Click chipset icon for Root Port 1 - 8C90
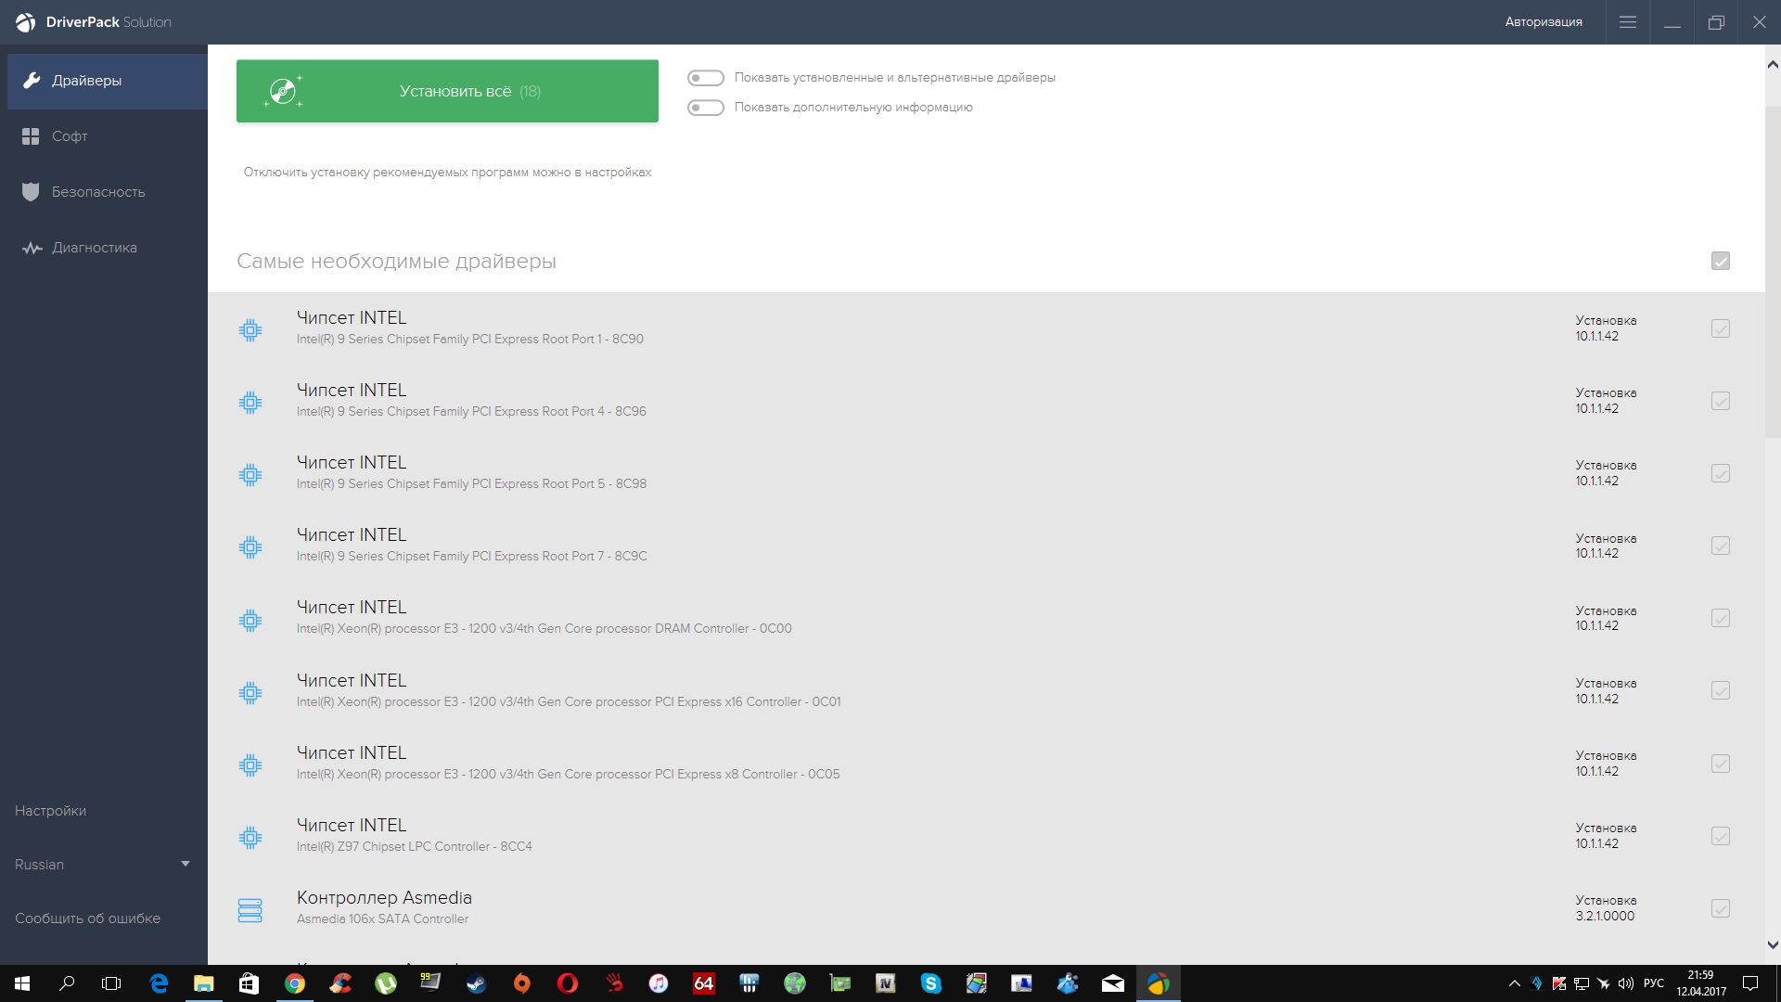This screenshot has height=1002, width=1781. 250,329
